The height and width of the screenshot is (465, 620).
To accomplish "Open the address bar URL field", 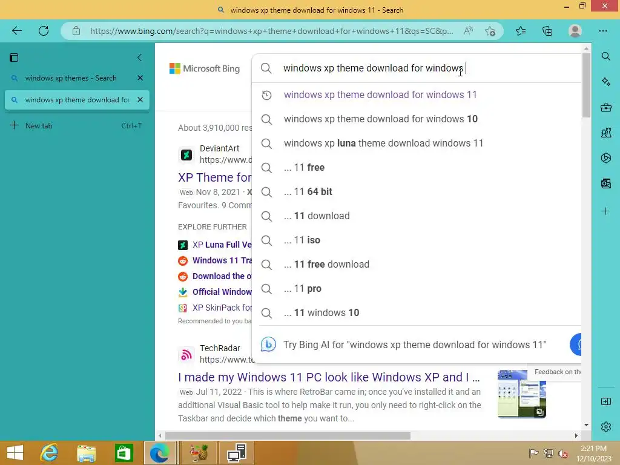I will click(x=271, y=31).
